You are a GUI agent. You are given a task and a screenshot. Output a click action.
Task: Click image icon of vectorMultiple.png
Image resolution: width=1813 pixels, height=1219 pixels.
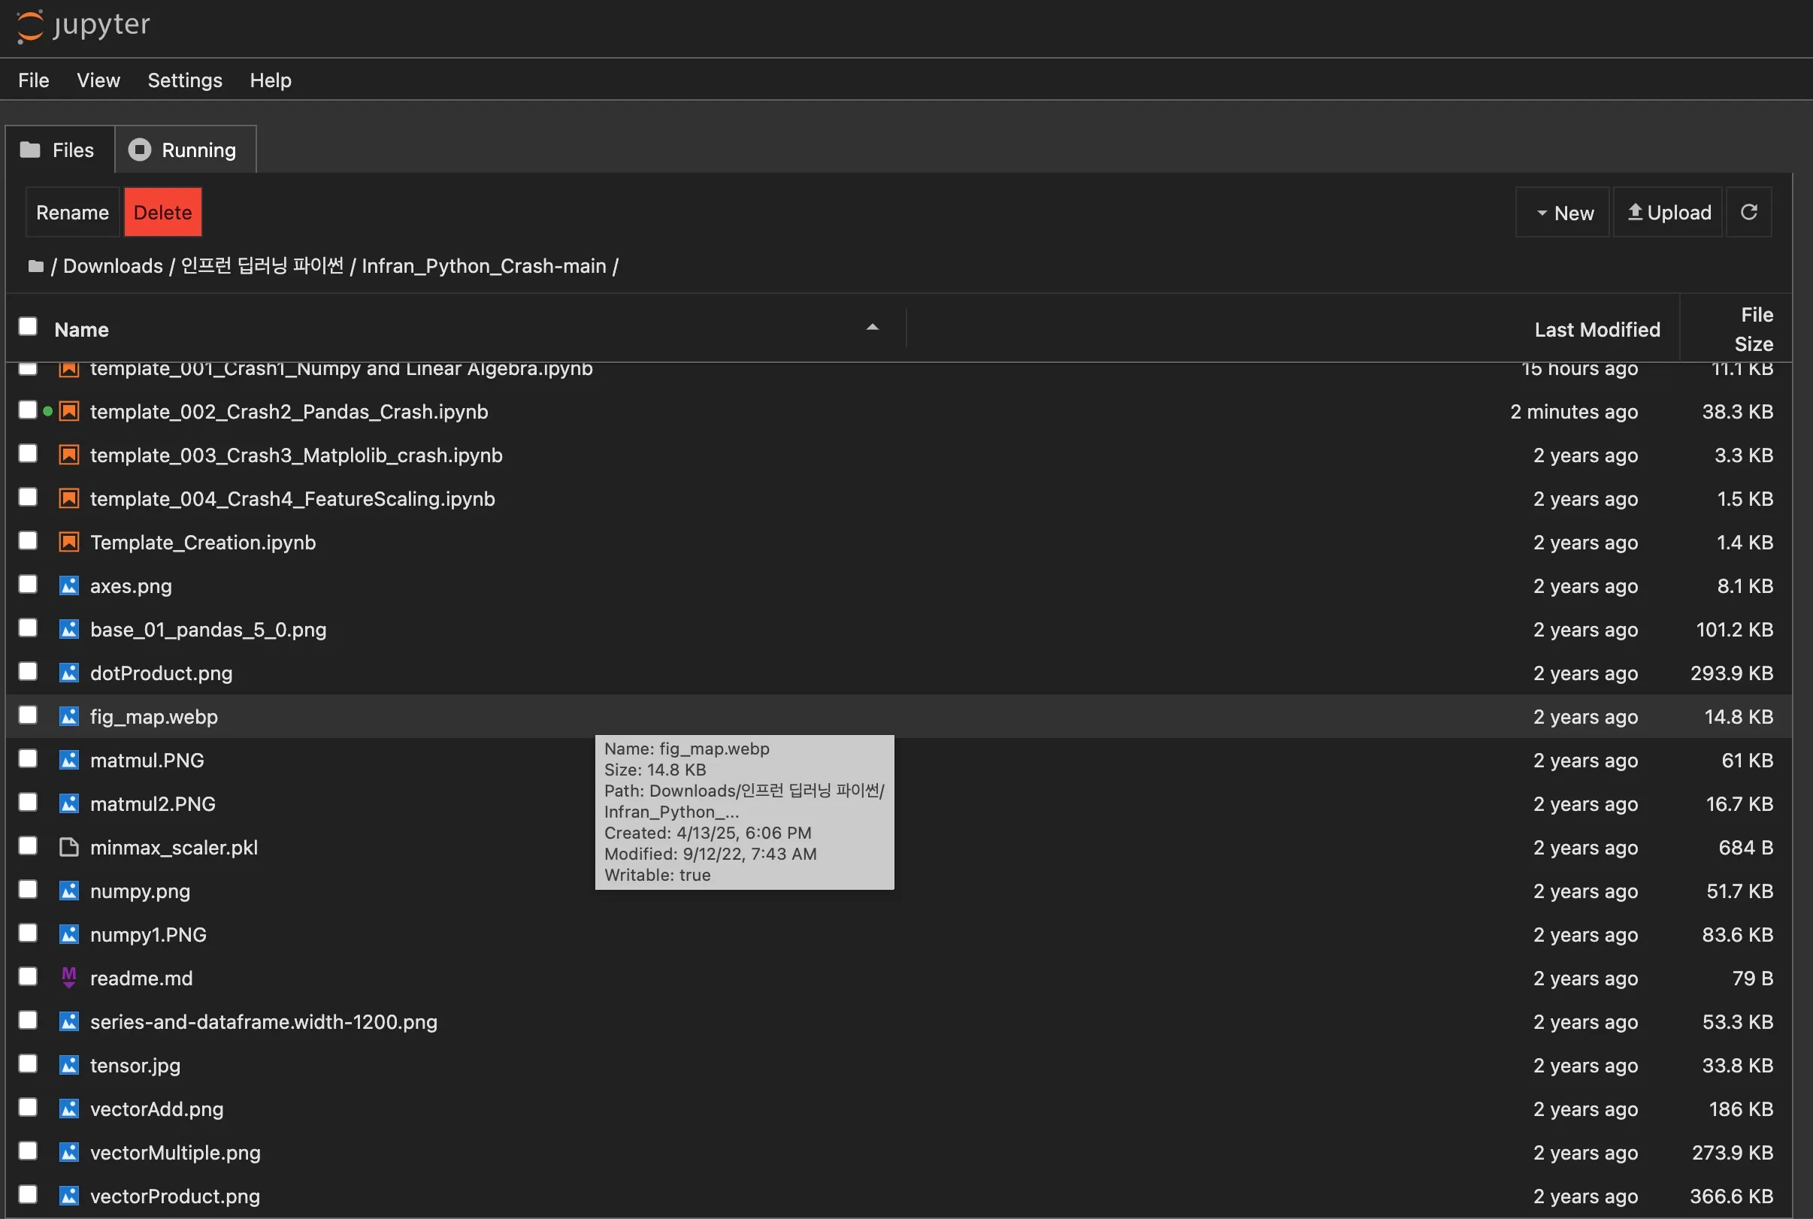pyautogui.click(x=69, y=1151)
